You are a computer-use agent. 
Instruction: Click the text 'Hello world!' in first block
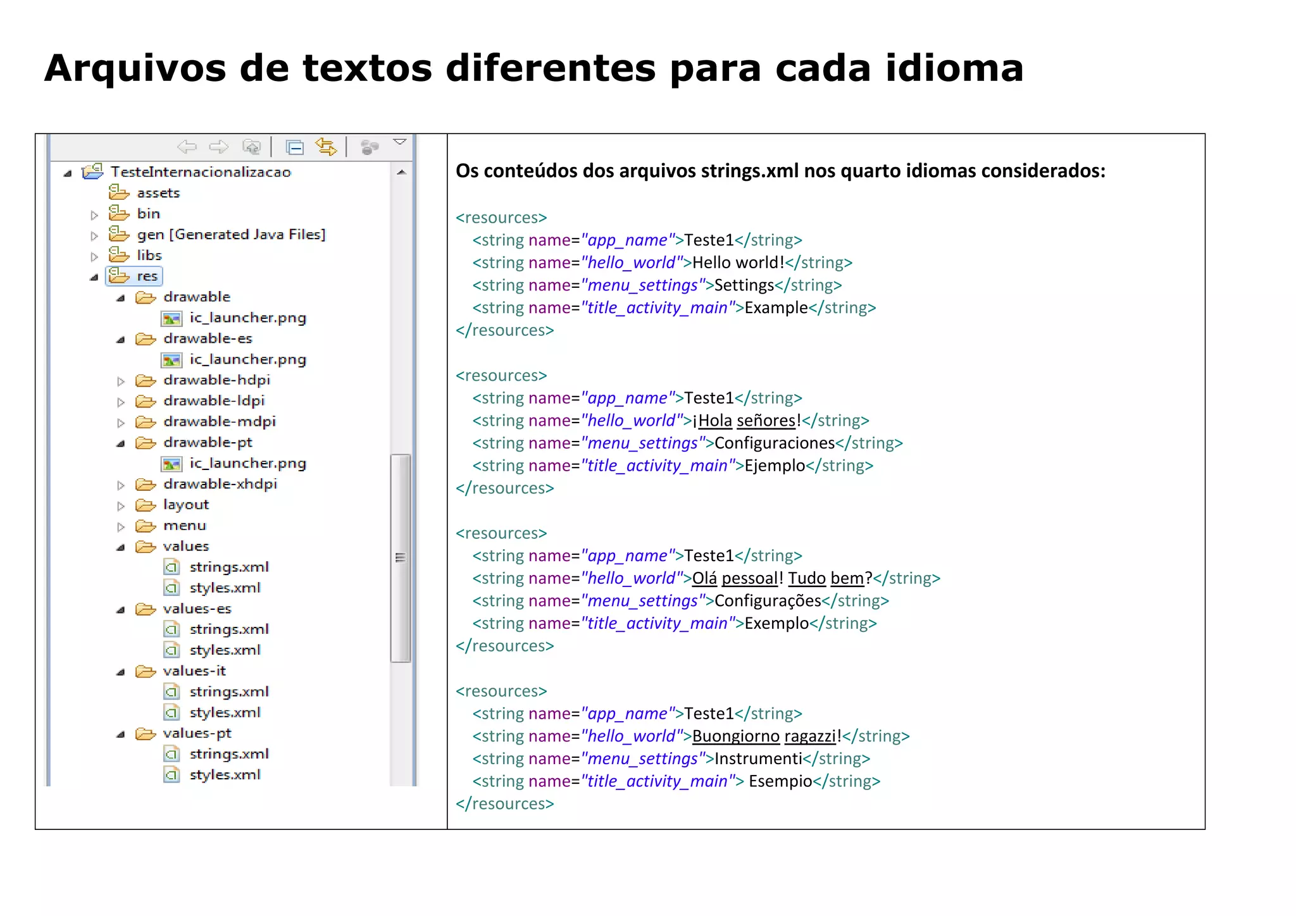click(x=738, y=263)
